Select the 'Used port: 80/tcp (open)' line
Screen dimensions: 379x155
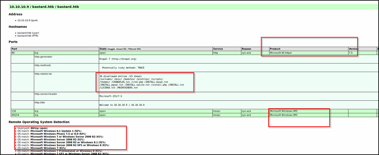33,128
